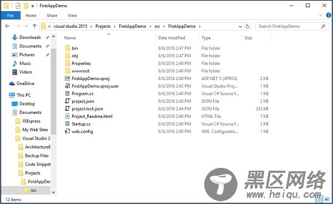Open Explorer help question mark
The width and height of the screenshot is (333, 204).
[329, 16]
